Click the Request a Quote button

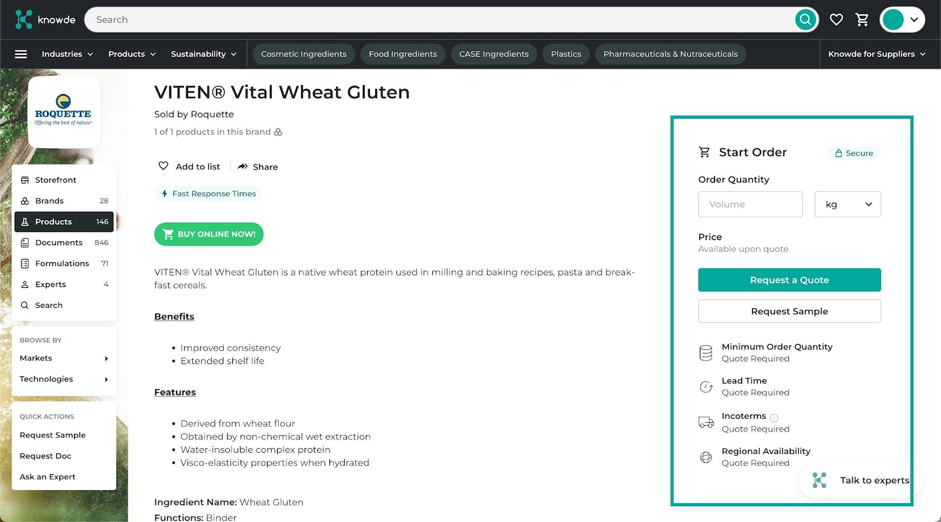[789, 280]
